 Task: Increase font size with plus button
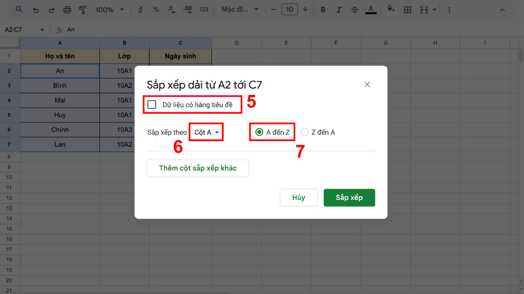click(x=305, y=10)
